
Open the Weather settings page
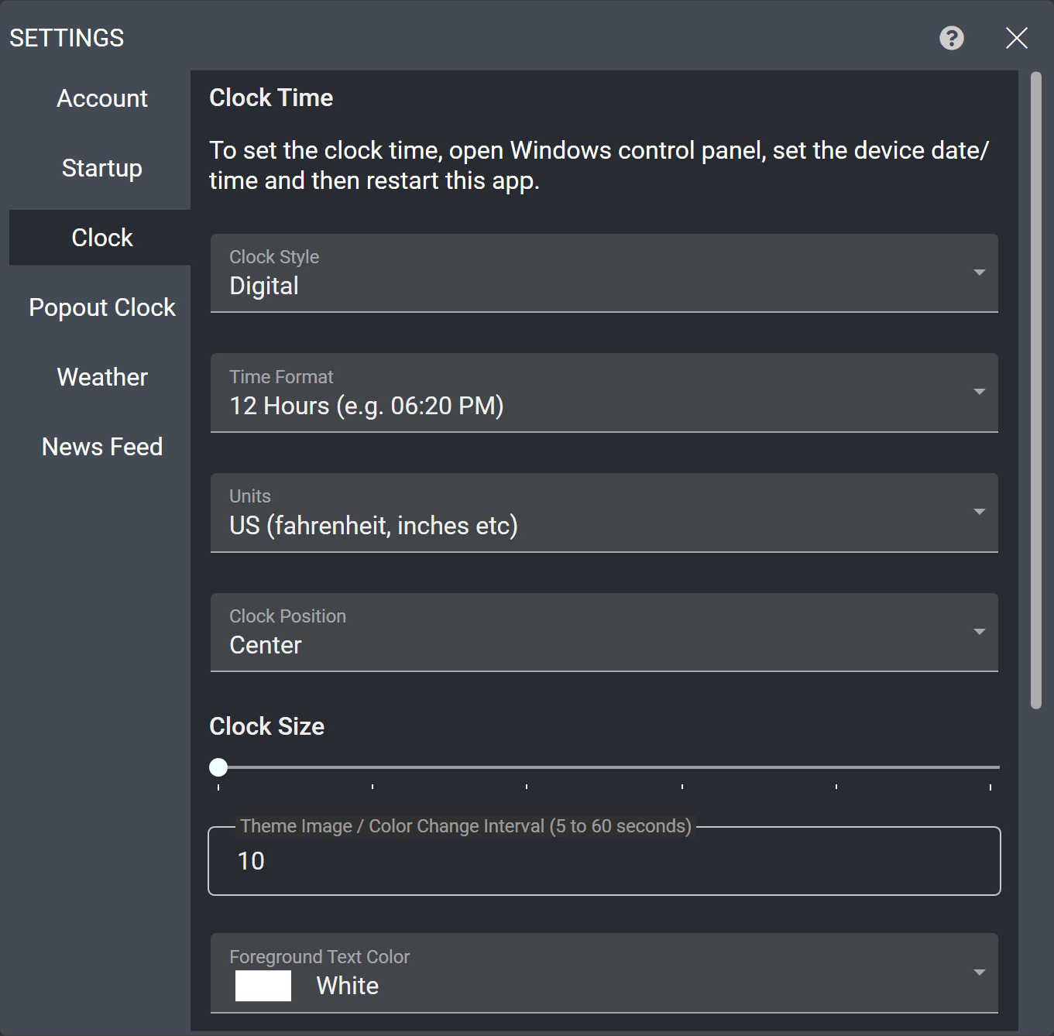tap(101, 377)
